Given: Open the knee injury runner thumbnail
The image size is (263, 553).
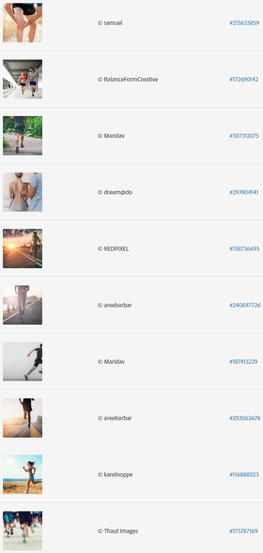Looking at the screenshot, I should pyautogui.click(x=22, y=22).
